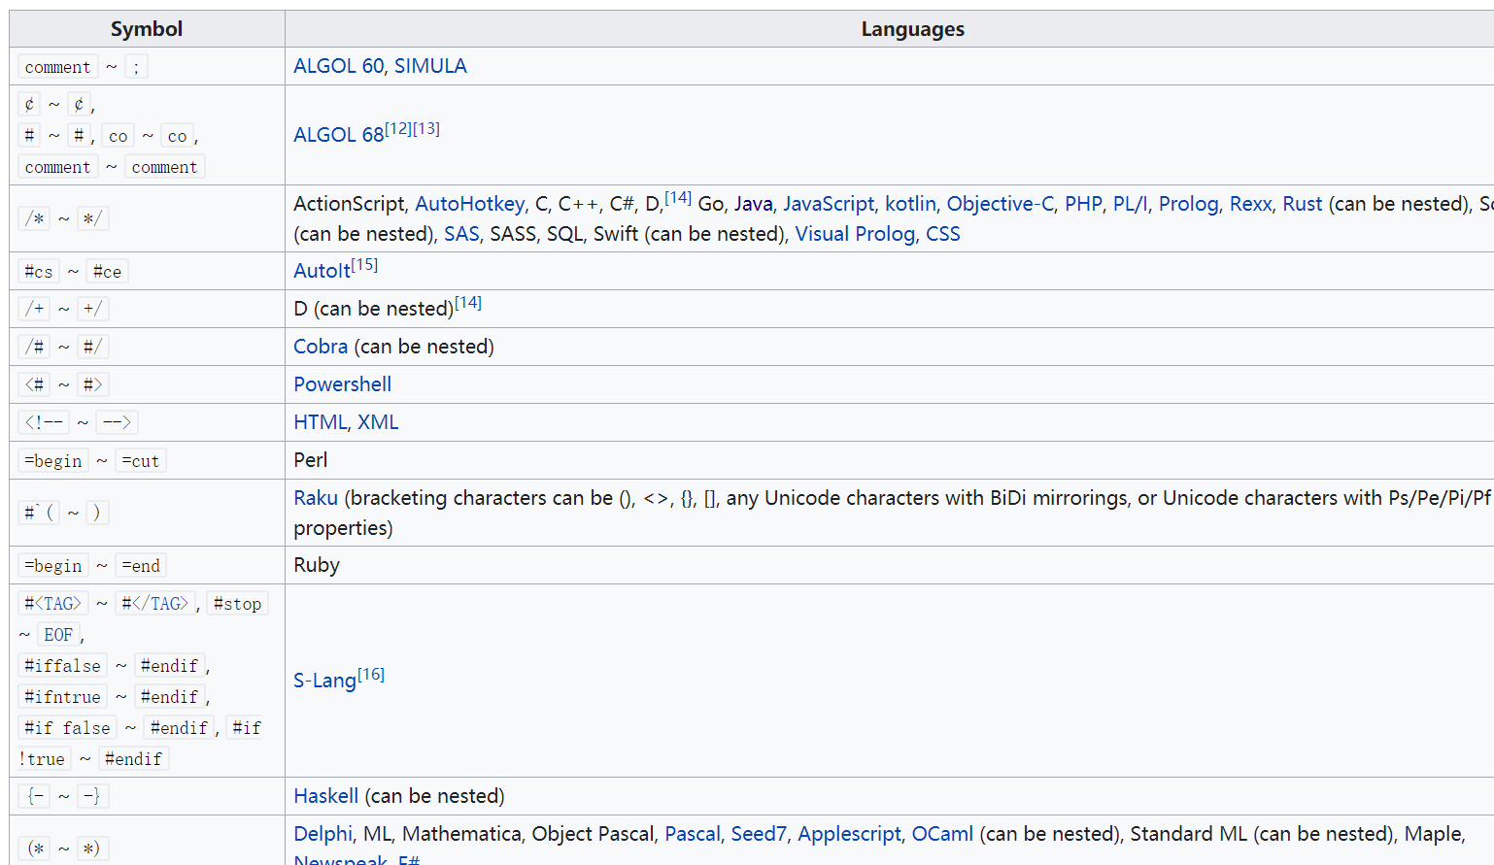Follow the Haskell link
Screen dimensions: 1494x865
point(326,796)
